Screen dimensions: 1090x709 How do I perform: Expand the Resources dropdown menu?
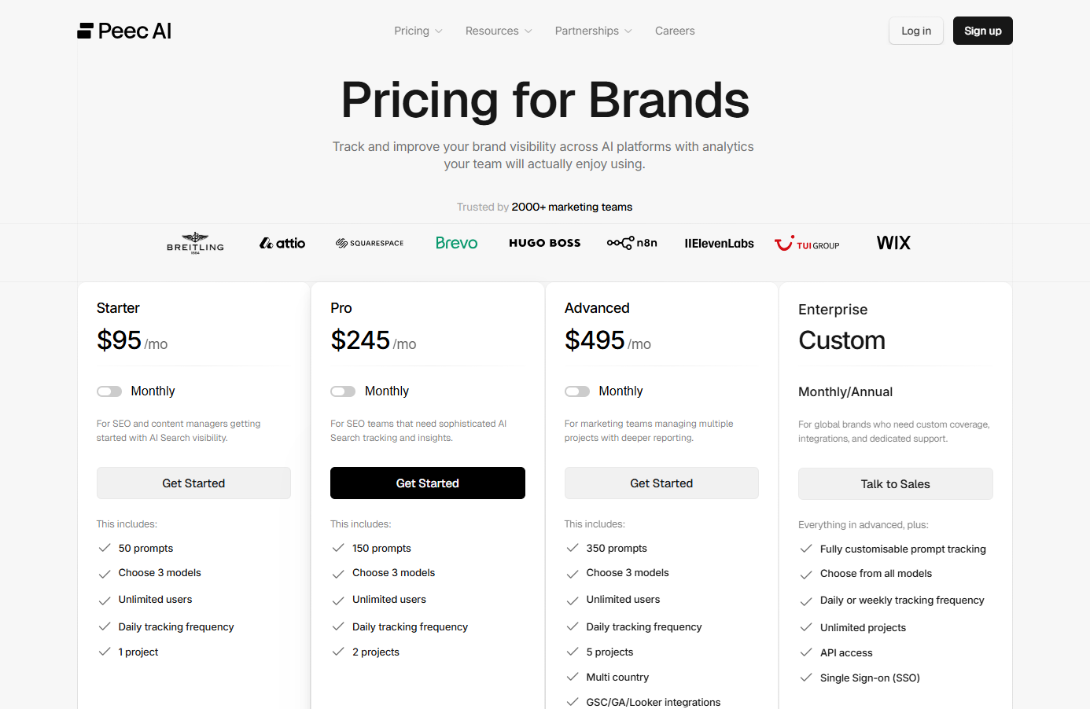(x=499, y=31)
